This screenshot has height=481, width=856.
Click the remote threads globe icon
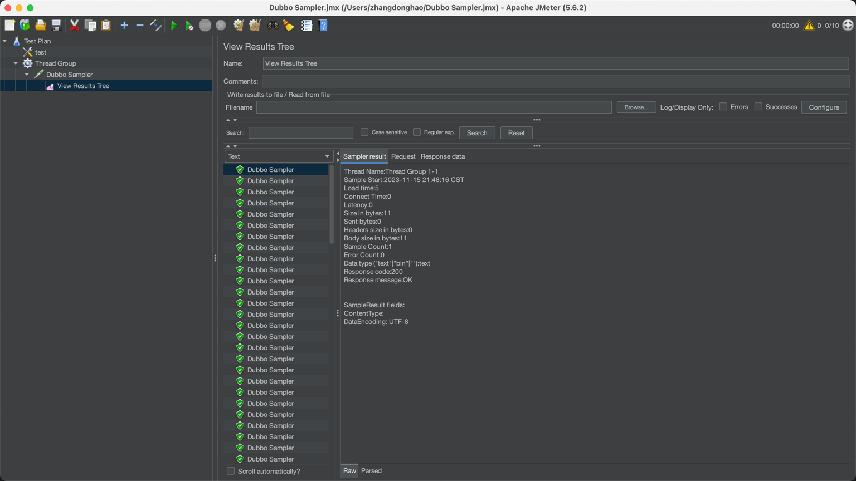[x=848, y=25]
